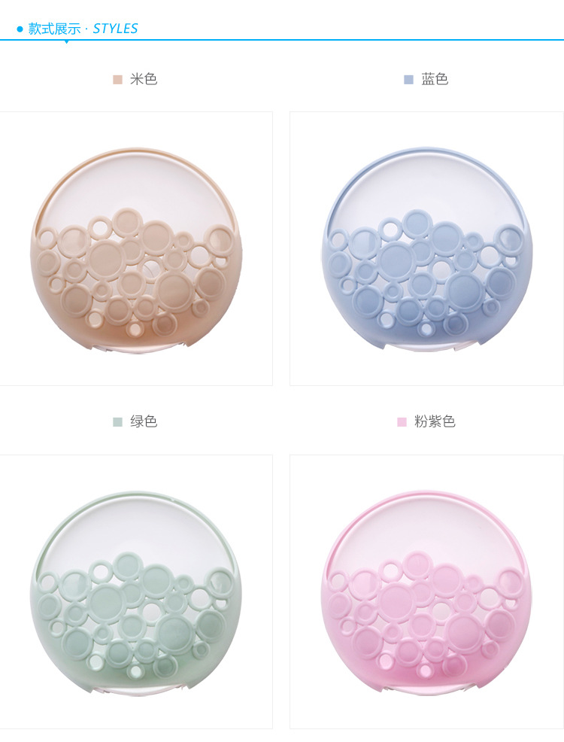
Task: Select the 蓝色 label text
Action: [x=435, y=79]
